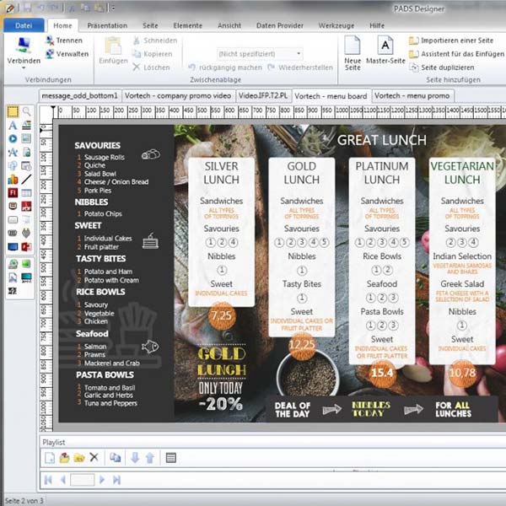The width and height of the screenshot is (506, 506).
Task: Click Wiederherstellen redo
Action: (300, 67)
